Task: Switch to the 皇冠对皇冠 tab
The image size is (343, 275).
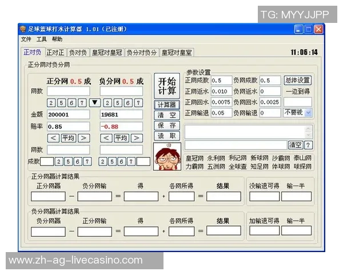Action: [x=107, y=53]
